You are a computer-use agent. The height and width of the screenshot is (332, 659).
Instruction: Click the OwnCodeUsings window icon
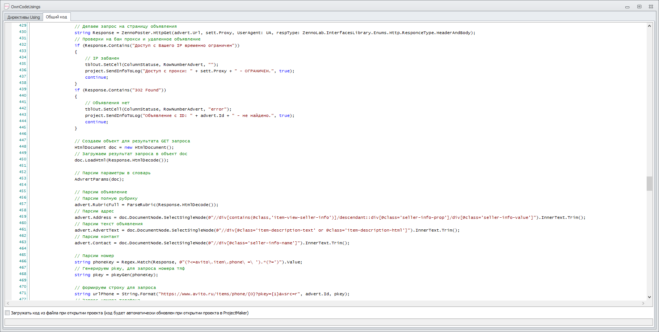[x=7, y=6]
